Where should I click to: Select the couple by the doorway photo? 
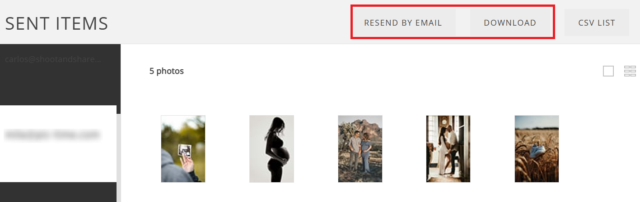(448, 149)
